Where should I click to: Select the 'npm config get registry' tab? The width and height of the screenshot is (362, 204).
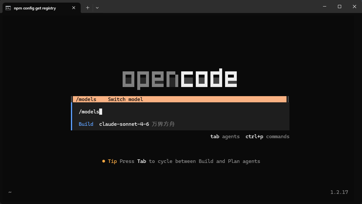pyautogui.click(x=35, y=8)
